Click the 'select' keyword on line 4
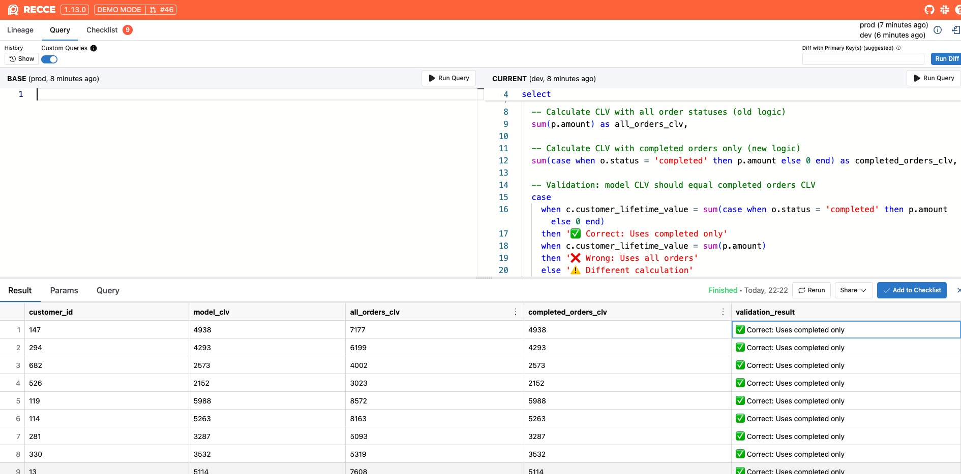The width and height of the screenshot is (961, 474). pos(536,94)
